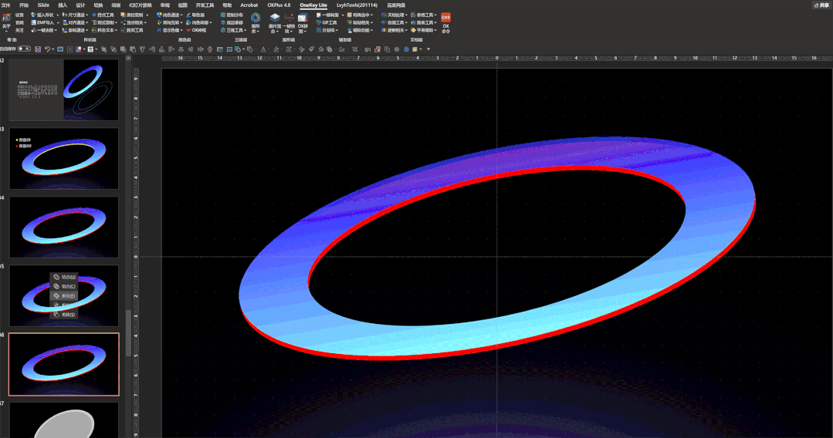833x438 pixels.
Task: Select the gray ellipse slide 17 thumbnail
Action: (64, 420)
